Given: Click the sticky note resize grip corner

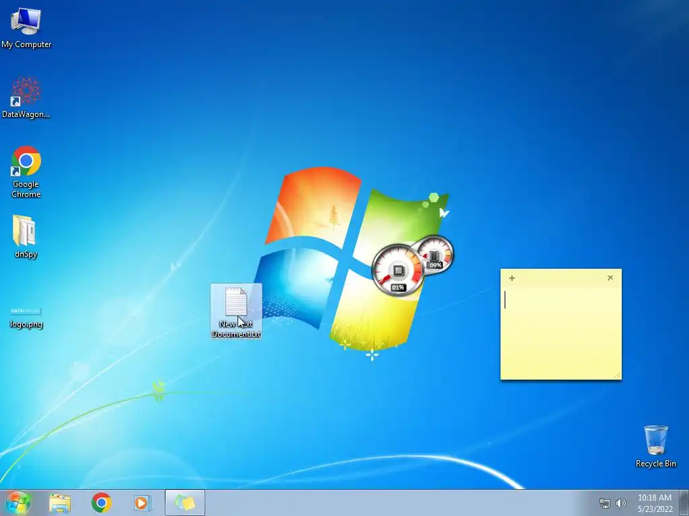Looking at the screenshot, I should (x=617, y=375).
